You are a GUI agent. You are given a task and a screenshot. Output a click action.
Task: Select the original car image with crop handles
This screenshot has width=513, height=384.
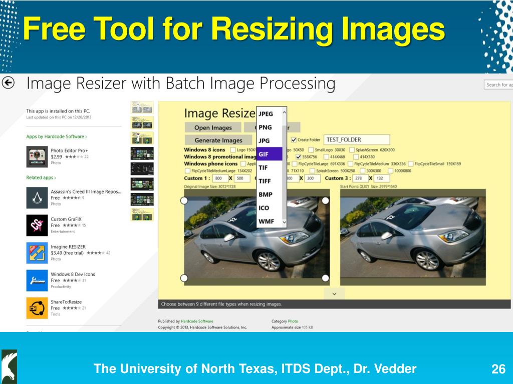tap(257, 237)
